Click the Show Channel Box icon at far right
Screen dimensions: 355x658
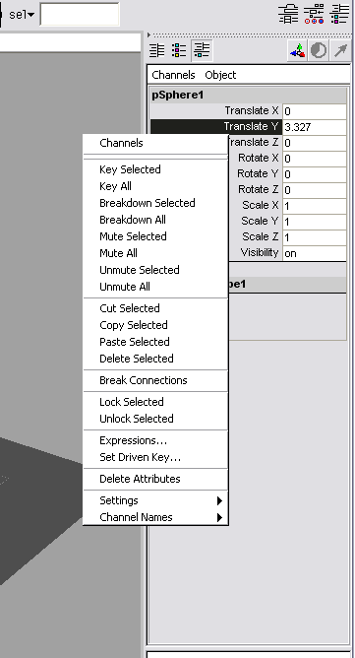tap(339, 14)
